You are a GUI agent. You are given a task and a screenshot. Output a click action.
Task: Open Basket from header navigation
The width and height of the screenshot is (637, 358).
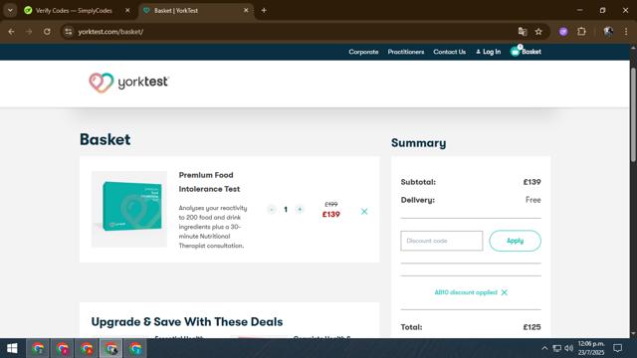point(526,52)
